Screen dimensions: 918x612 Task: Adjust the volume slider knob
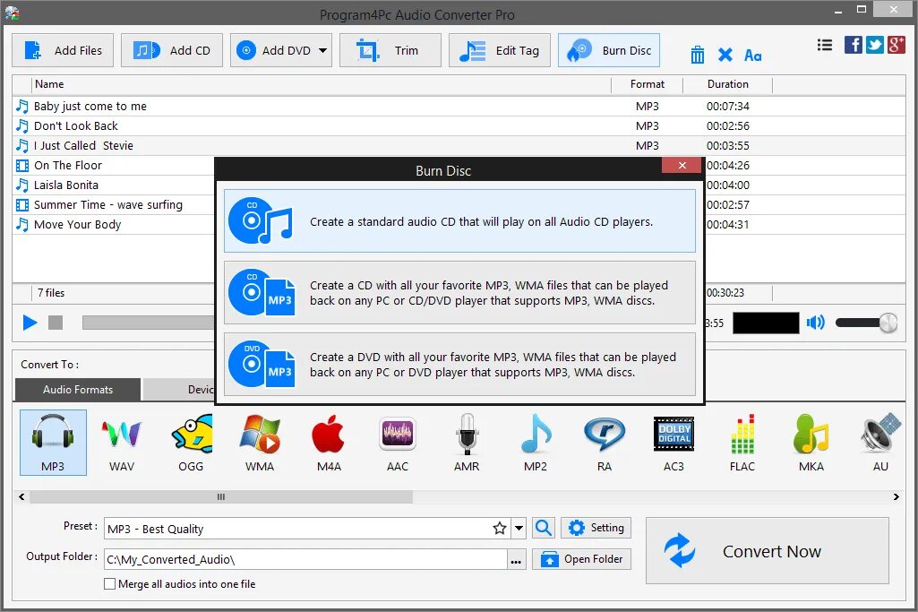pyautogui.click(x=888, y=322)
